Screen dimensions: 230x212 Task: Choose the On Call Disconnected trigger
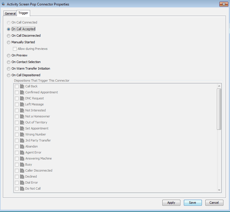tap(9, 36)
